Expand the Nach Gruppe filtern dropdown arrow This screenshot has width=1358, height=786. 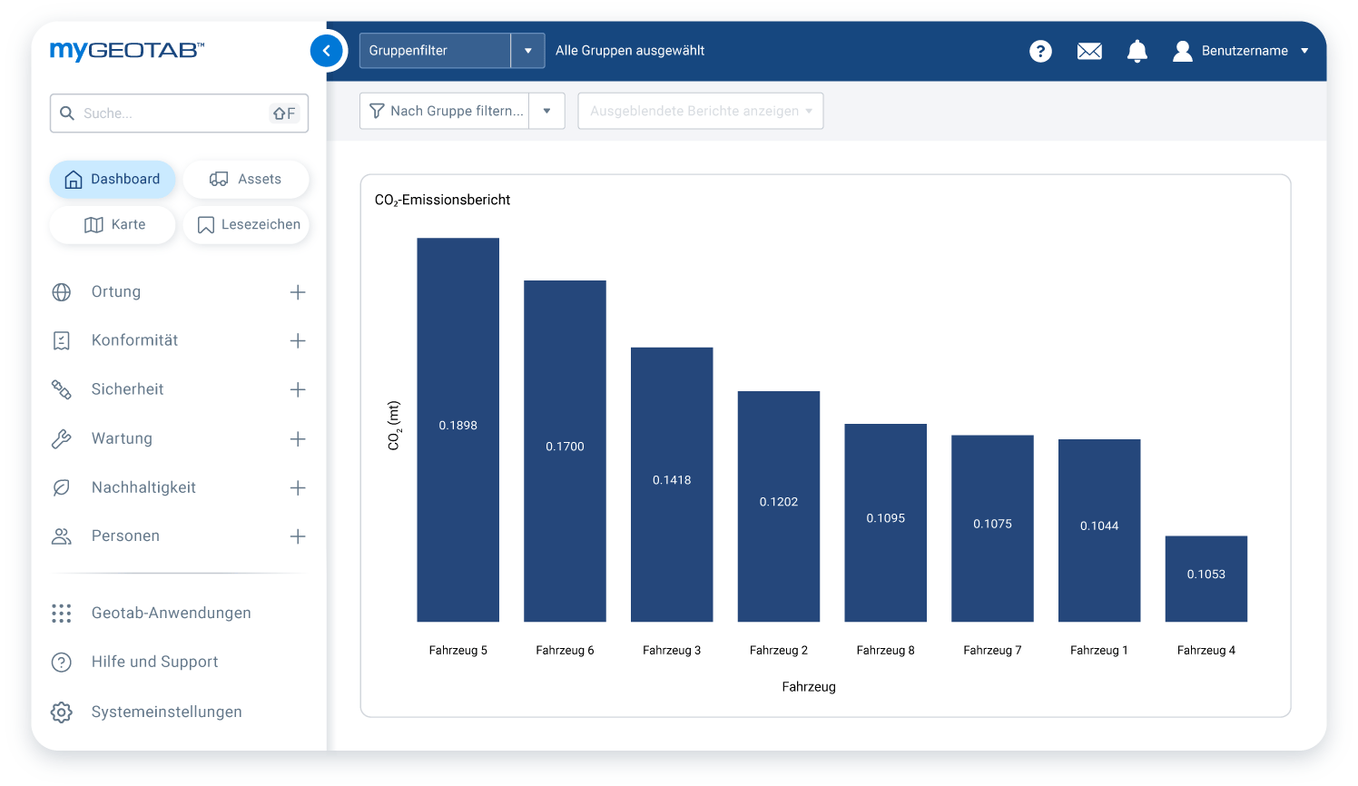click(546, 111)
